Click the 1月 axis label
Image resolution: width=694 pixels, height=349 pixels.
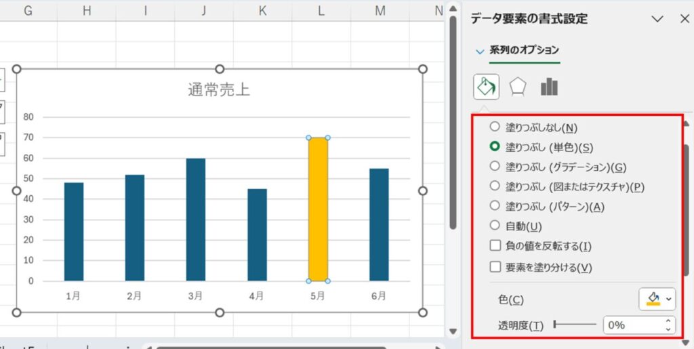coord(73,296)
